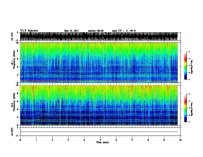
Task: Click time axis tick label "0"
Action: point(20,140)
